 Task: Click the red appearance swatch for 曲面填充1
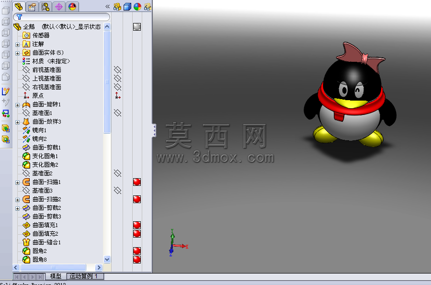137,225
